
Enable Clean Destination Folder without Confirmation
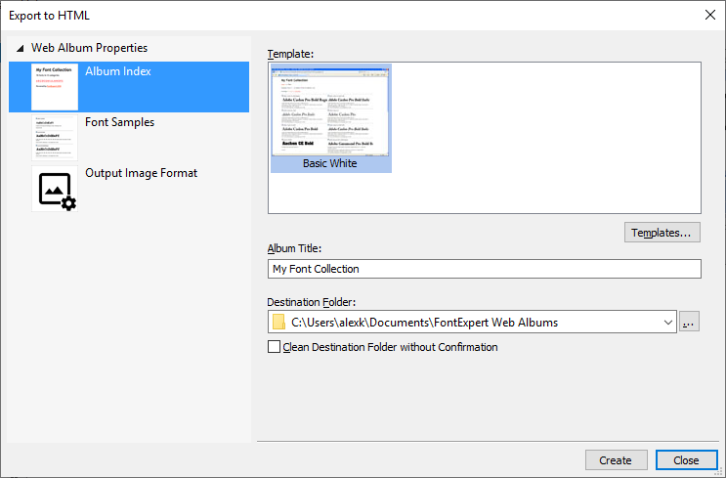(x=275, y=347)
